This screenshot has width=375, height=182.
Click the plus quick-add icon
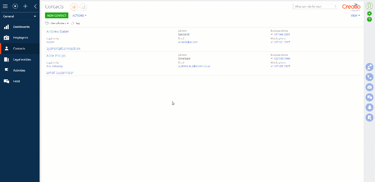(25, 6)
